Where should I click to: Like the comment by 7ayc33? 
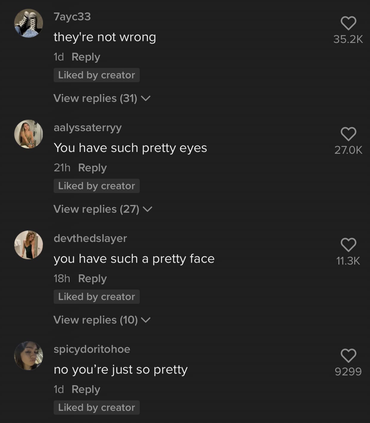348,23
